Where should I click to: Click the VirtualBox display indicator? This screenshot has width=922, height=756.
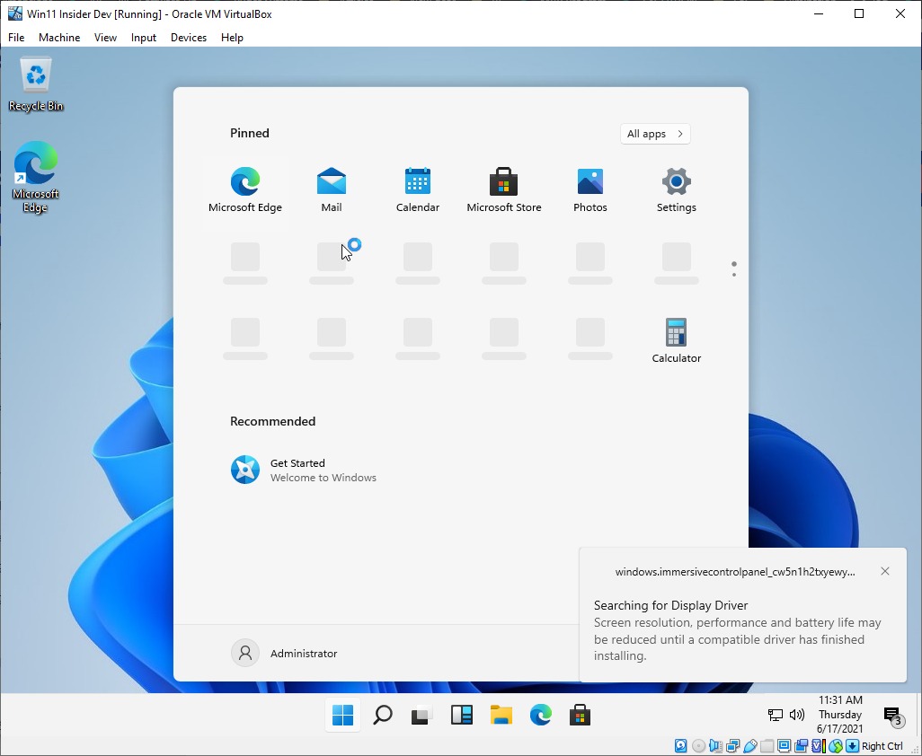point(784,746)
